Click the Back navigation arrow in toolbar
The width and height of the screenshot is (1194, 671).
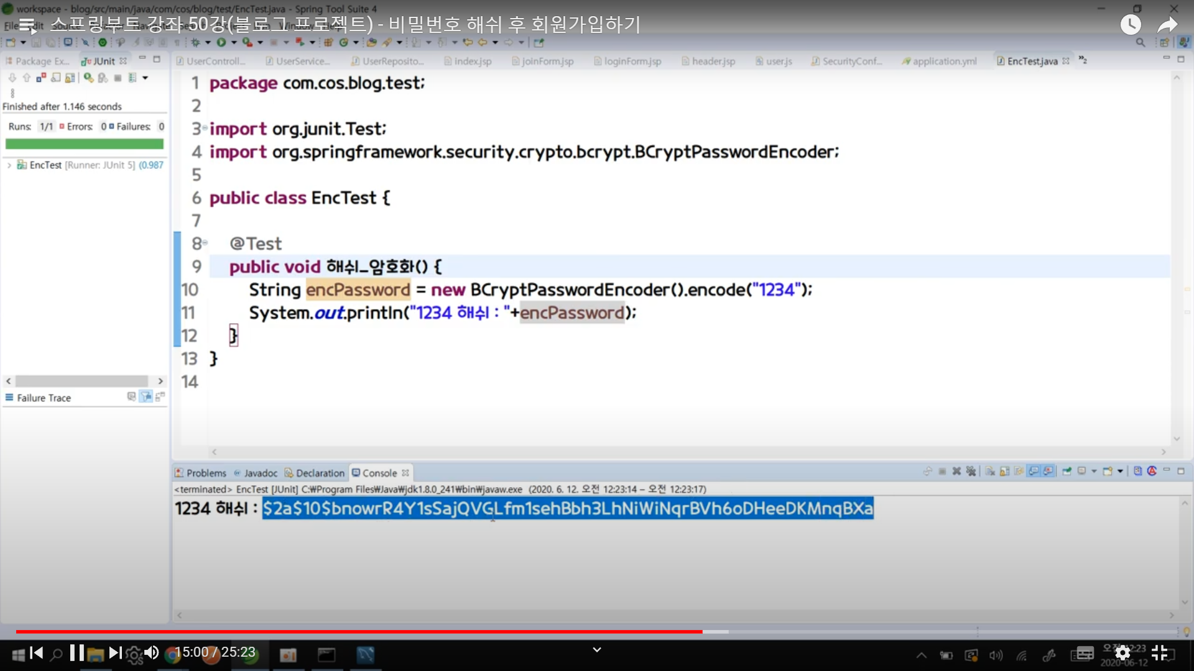coord(482,42)
